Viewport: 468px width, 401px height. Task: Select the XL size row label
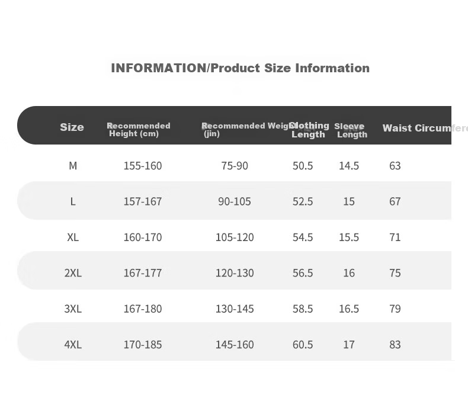point(73,237)
